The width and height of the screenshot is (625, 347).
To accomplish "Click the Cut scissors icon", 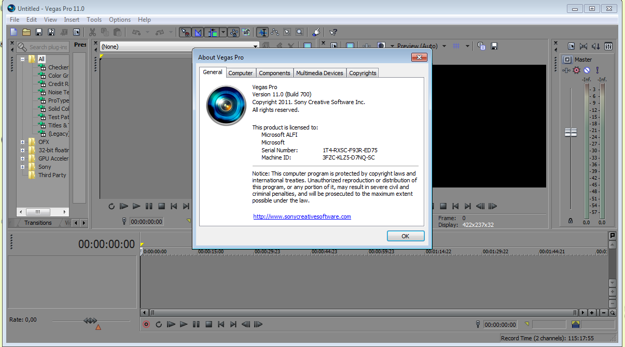I will point(92,32).
